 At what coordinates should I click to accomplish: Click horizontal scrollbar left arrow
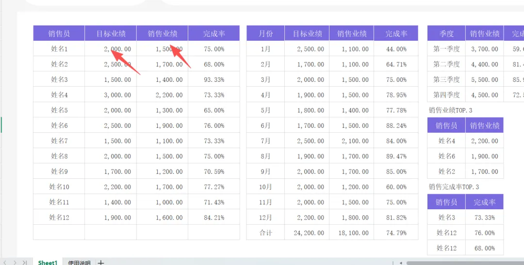pyautogui.click(x=401, y=263)
